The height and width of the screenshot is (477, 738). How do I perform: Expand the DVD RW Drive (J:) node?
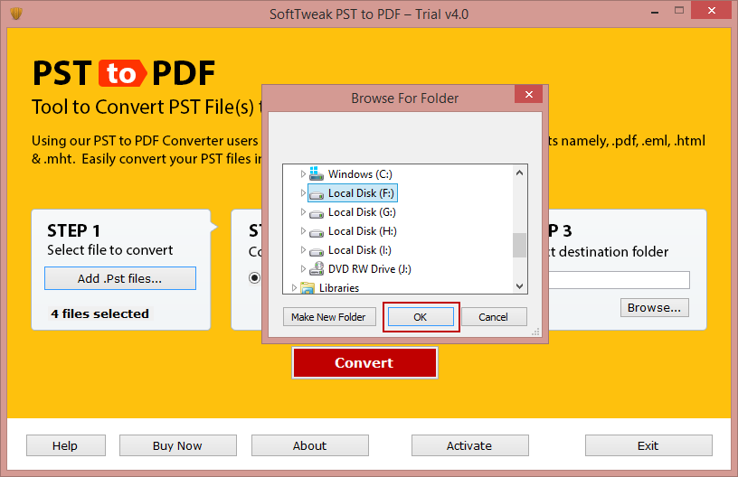tap(303, 269)
